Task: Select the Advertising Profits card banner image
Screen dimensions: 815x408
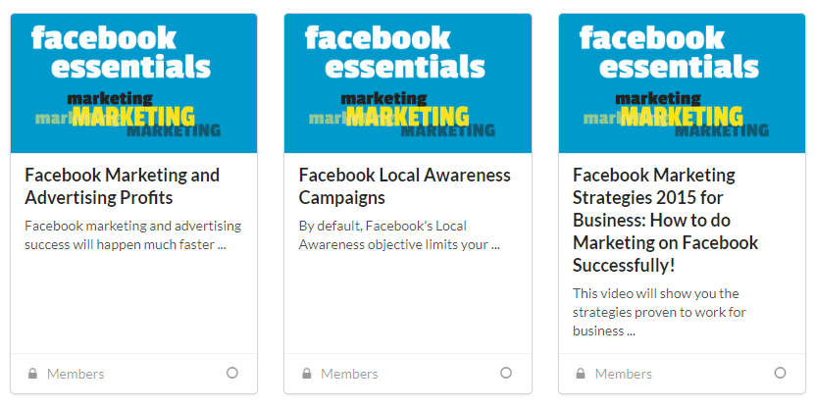Action: (133, 83)
